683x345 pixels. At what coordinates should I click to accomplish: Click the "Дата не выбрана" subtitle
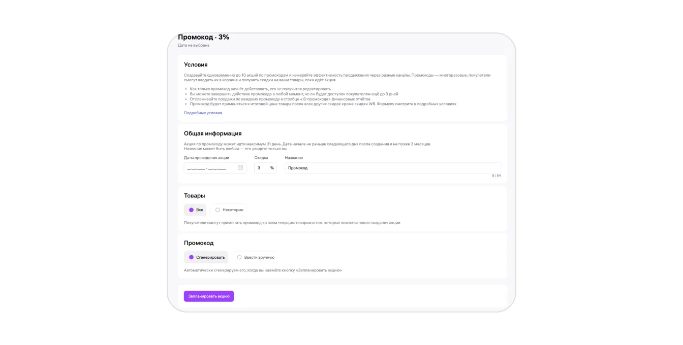click(x=193, y=45)
